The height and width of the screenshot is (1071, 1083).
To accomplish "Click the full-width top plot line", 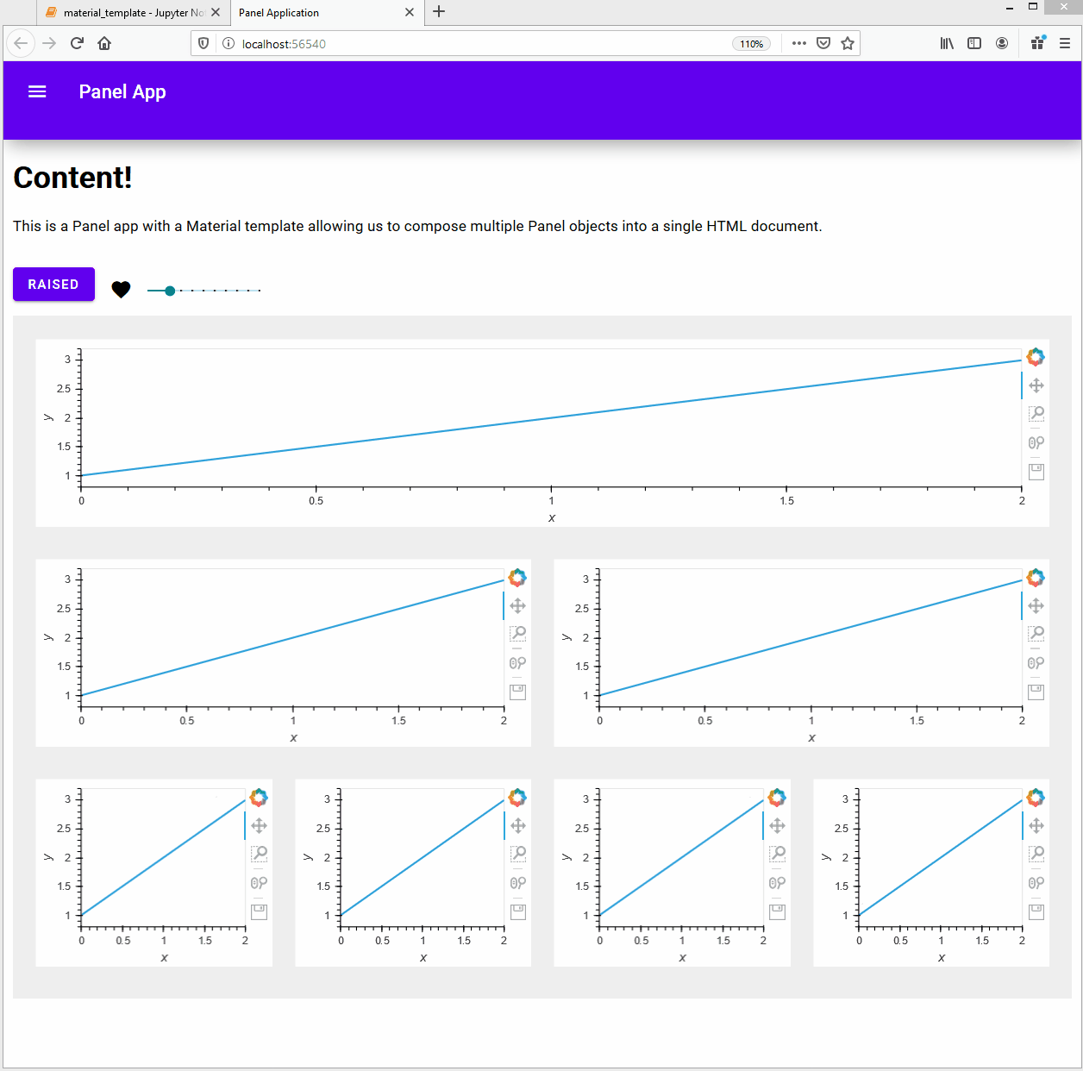I will point(552,418).
